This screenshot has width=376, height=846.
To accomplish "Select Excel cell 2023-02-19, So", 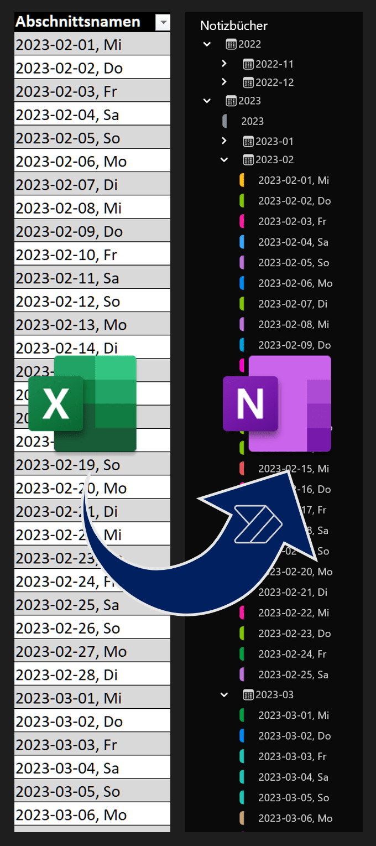I will 92,464.
